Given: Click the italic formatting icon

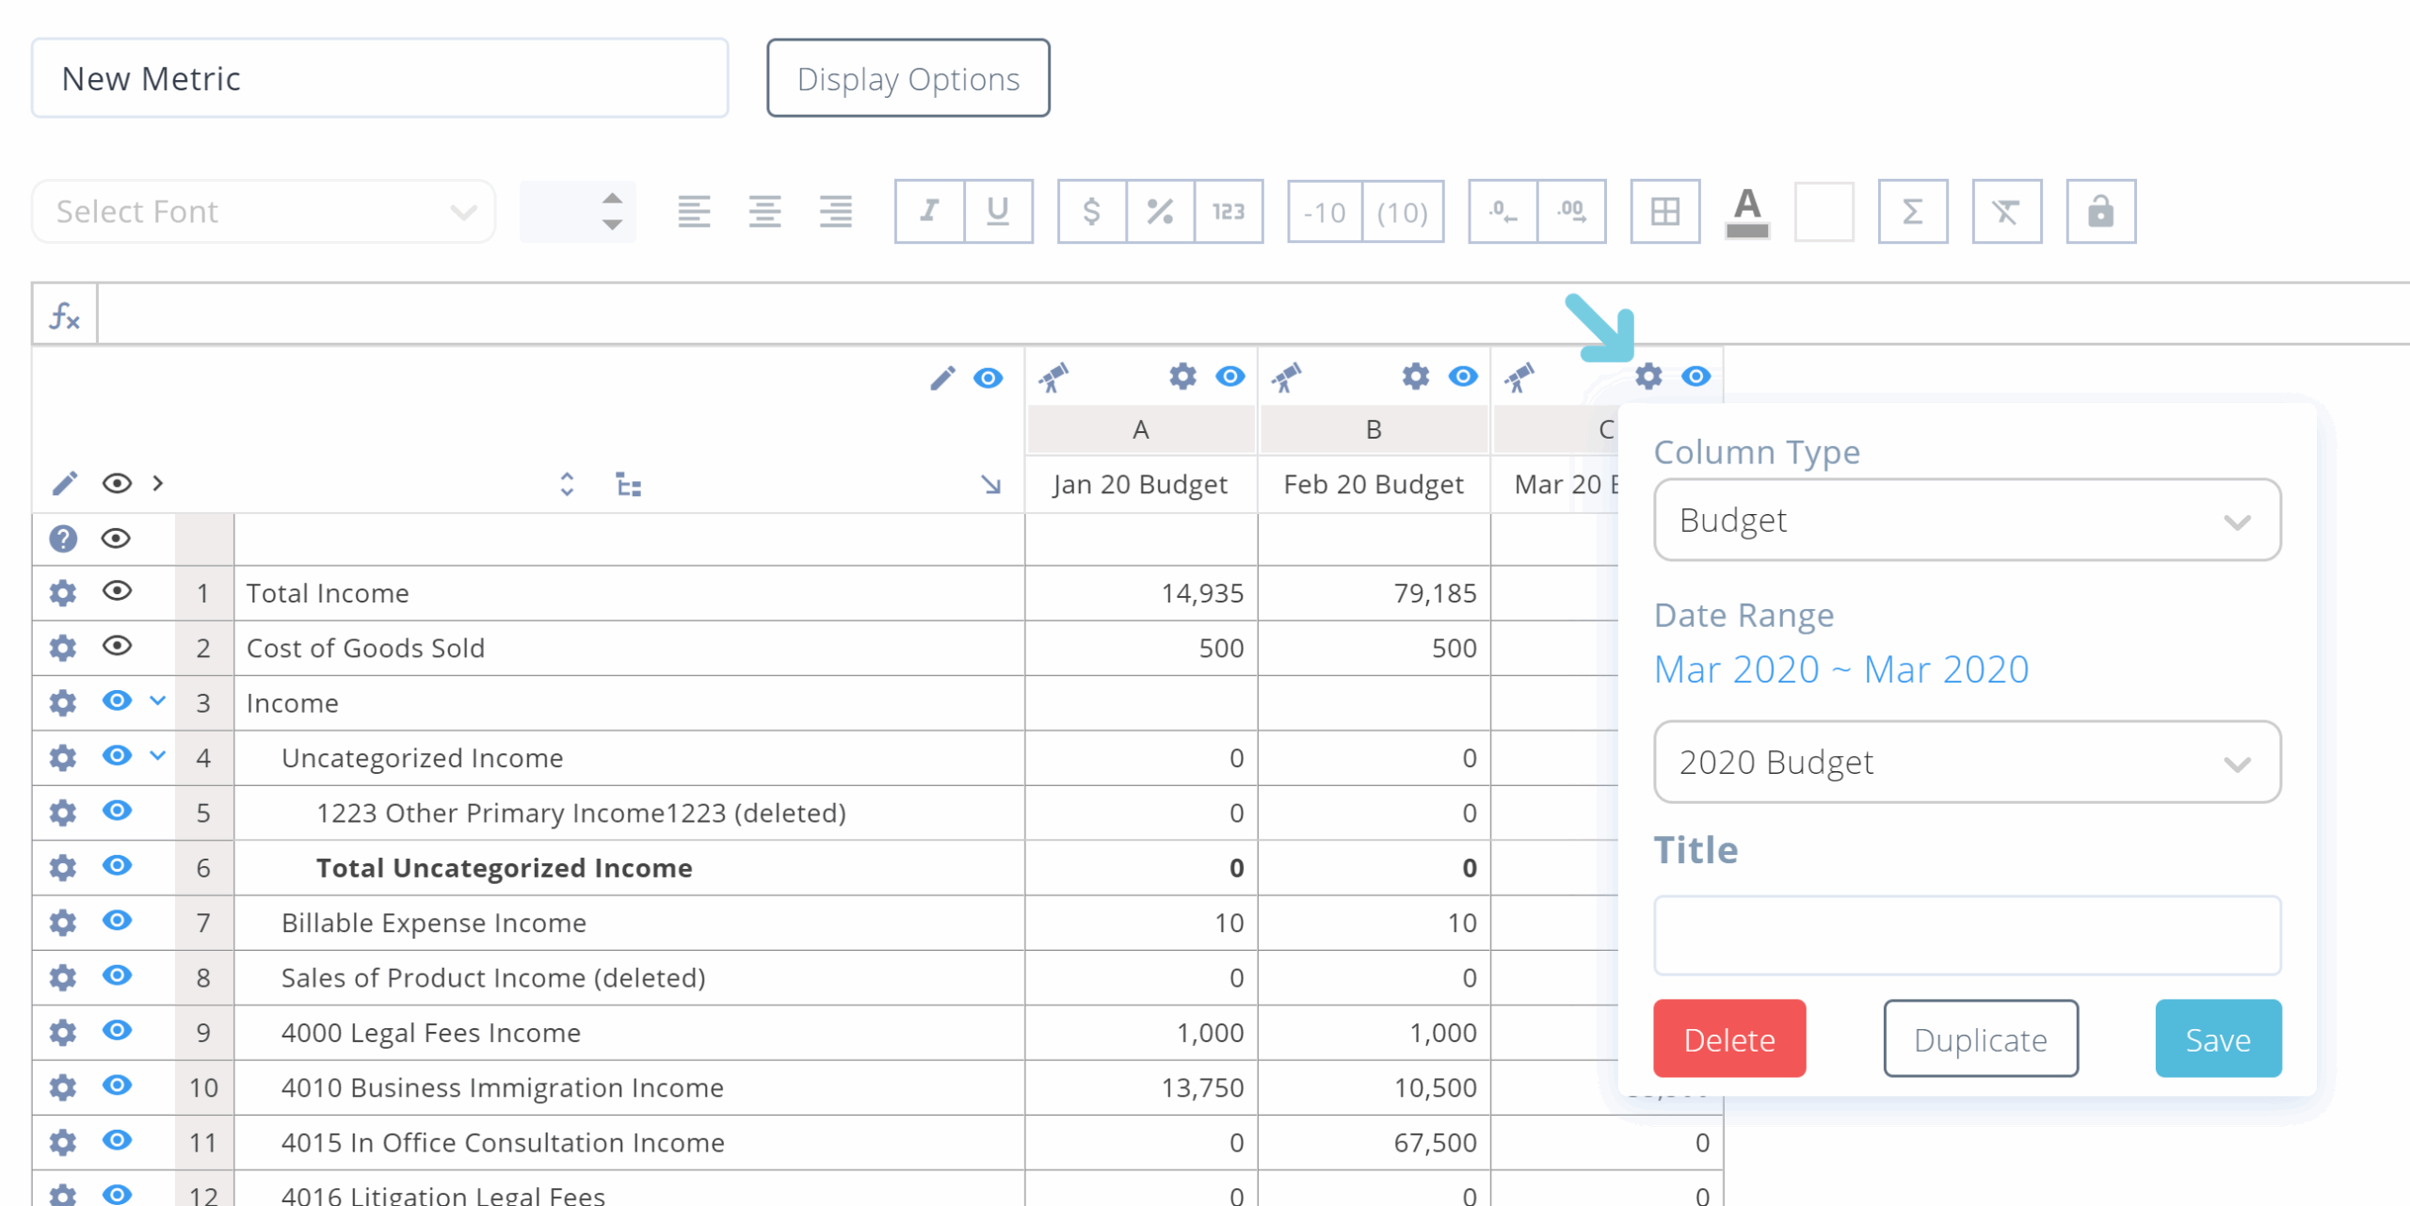Looking at the screenshot, I should click(x=929, y=212).
